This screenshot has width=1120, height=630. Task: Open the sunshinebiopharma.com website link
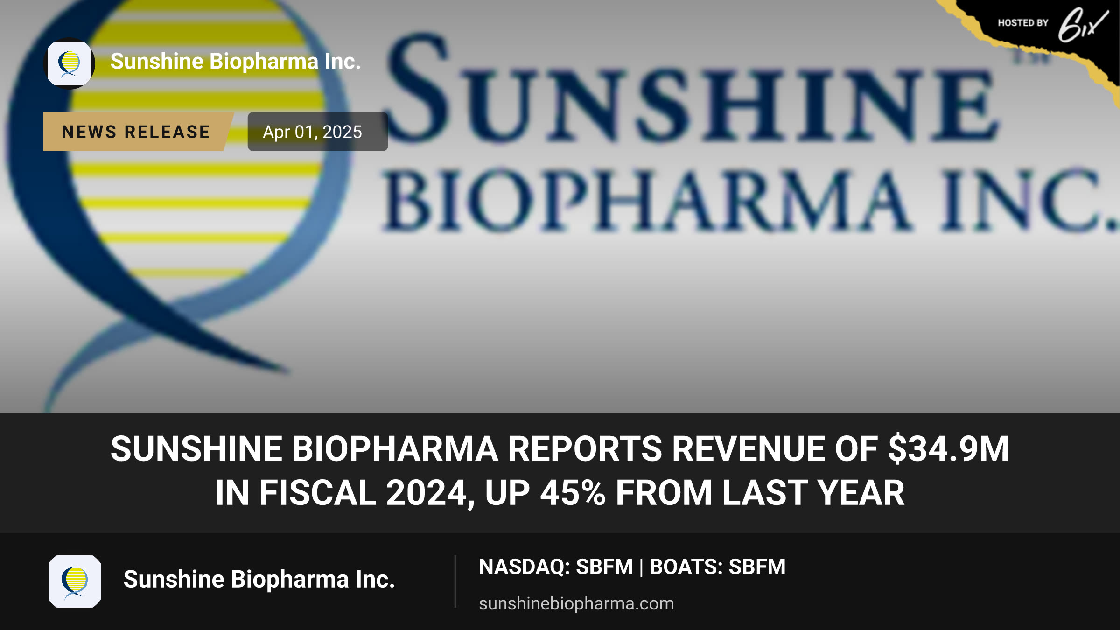[x=576, y=603]
